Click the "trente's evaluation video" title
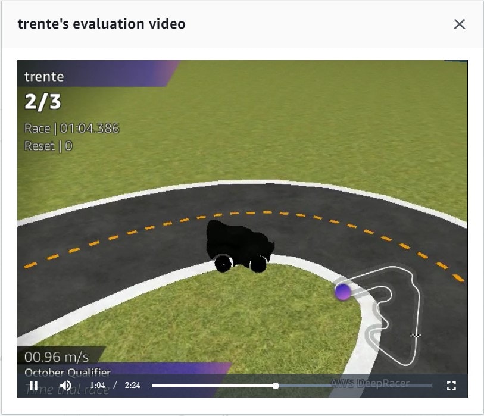This screenshot has height=416, width=484. 102,24
